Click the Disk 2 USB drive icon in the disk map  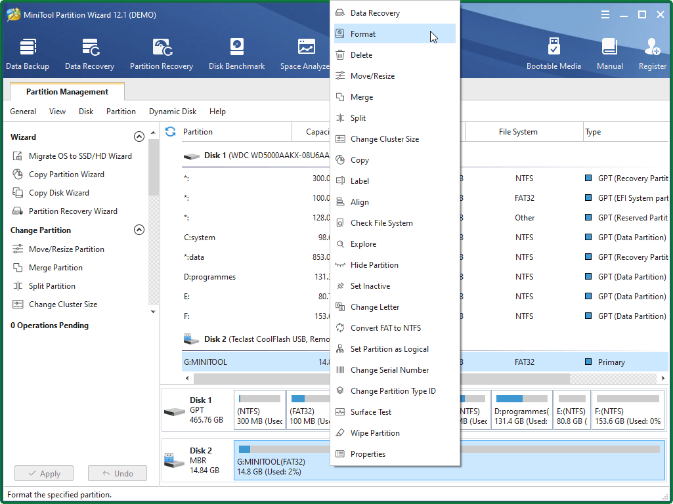point(174,461)
